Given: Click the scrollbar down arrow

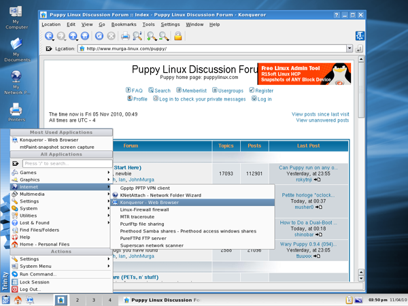Looking at the screenshot, I should click(x=361, y=278).
